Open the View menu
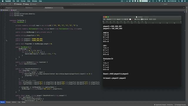 tap(28, 1)
